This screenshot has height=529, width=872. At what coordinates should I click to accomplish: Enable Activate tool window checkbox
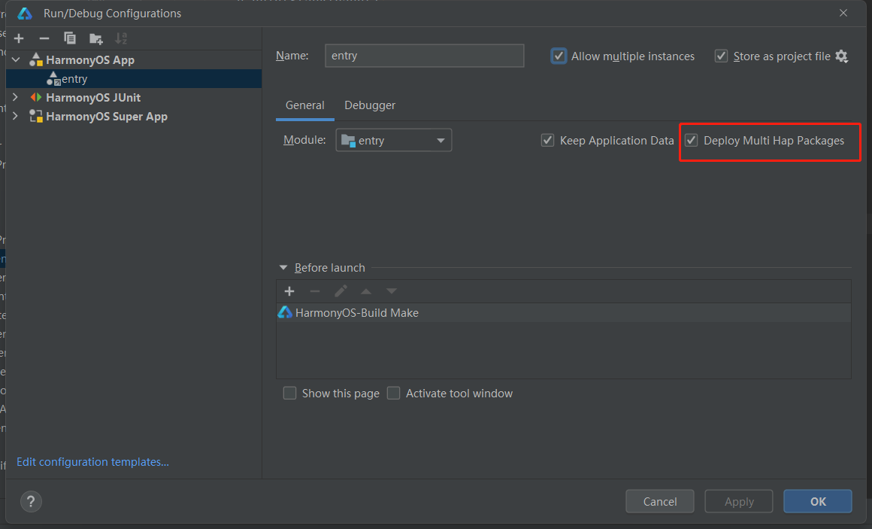click(394, 393)
